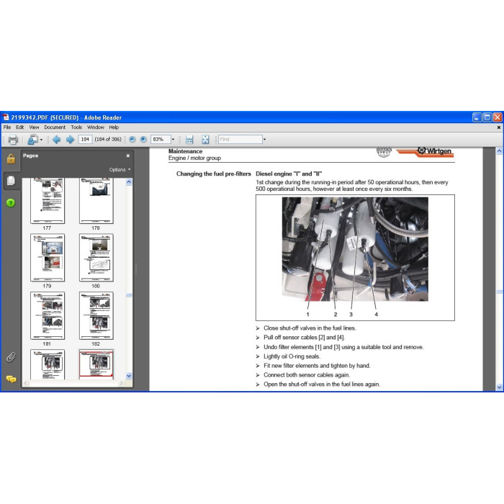
Task: Click the green help question-mark icon
Action: [x=11, y=203]
